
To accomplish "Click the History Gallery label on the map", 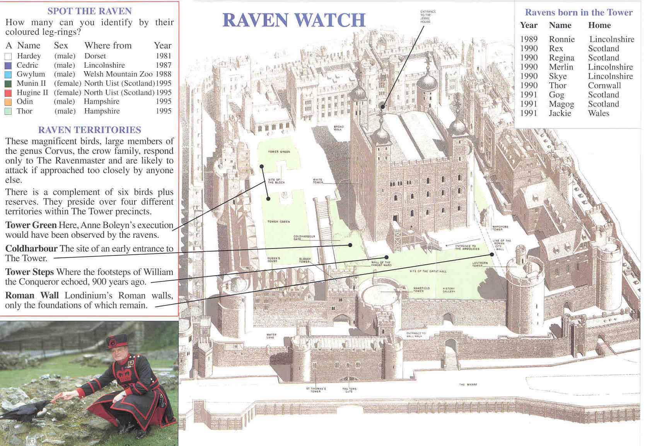I will 449,290.
